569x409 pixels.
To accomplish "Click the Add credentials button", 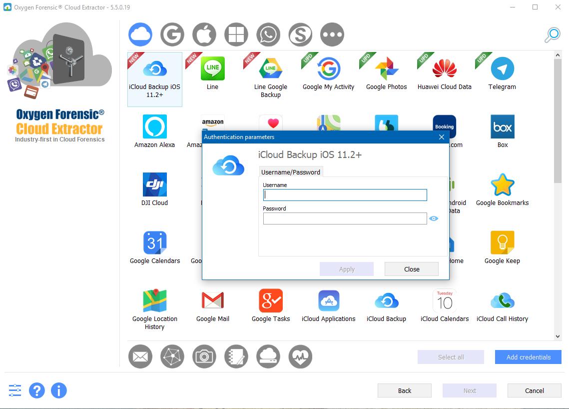I will 529,357.
